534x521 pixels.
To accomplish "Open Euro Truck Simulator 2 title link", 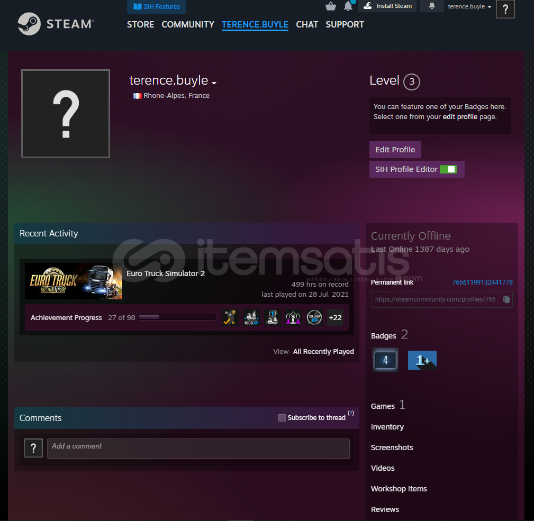I will pyautogui.click(x=166, y=273).
